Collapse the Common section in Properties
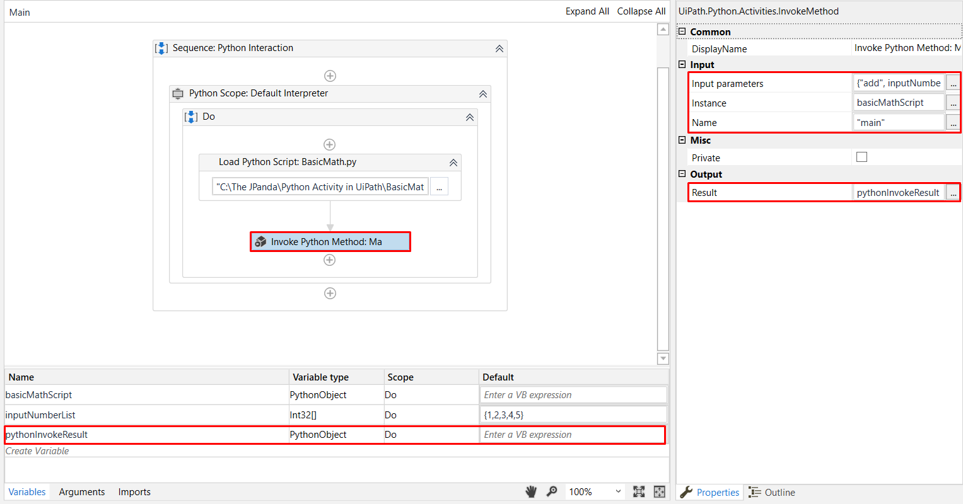The width and height of the screenshot is (963, 504). [x=682, y=31]
